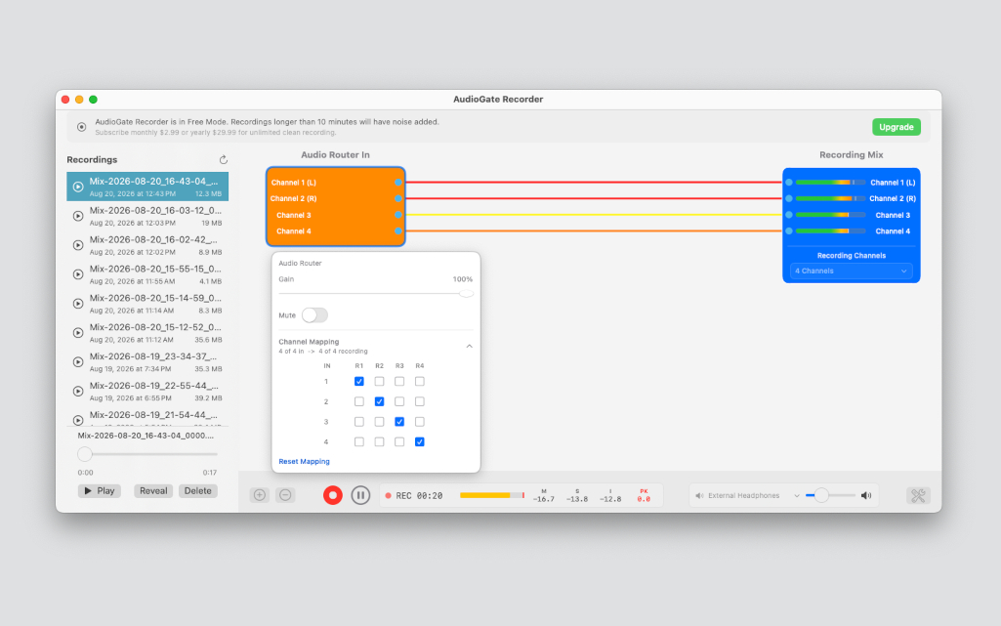Image resolution: width=1001 pixels, height=626 pixels.
Task: Select the Audio Router In orange node
Action: click(x=336, y=206)
